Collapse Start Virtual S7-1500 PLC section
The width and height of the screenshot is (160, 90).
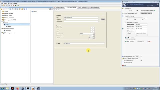[x=126, y=22]
